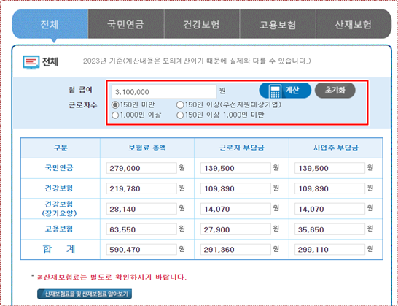Open the 고용보험 tab

click(x=278, y=24)
